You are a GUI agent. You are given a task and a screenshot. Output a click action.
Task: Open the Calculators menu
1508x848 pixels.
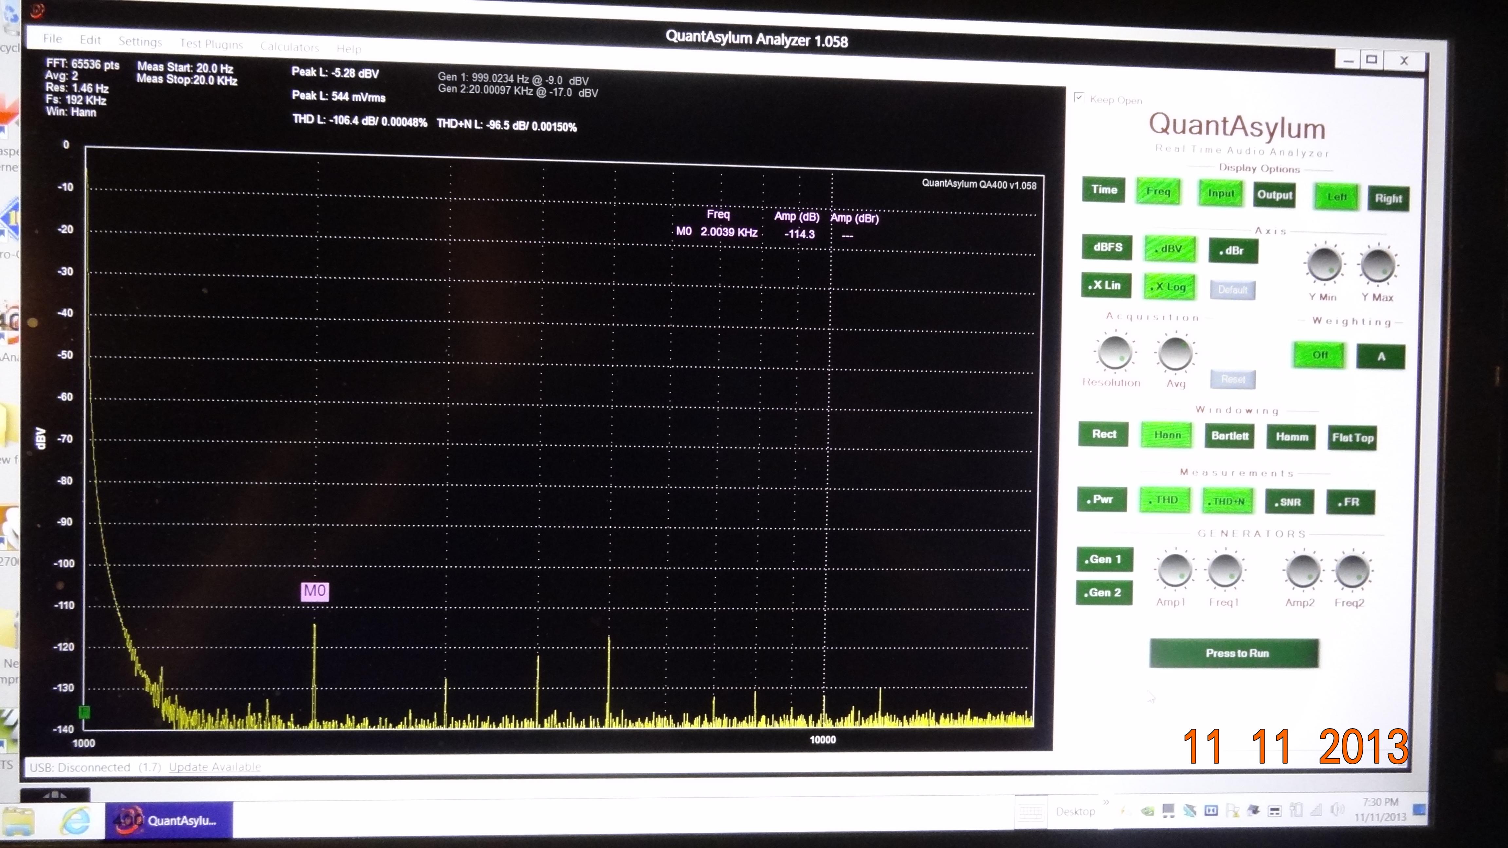click(290, 47)
